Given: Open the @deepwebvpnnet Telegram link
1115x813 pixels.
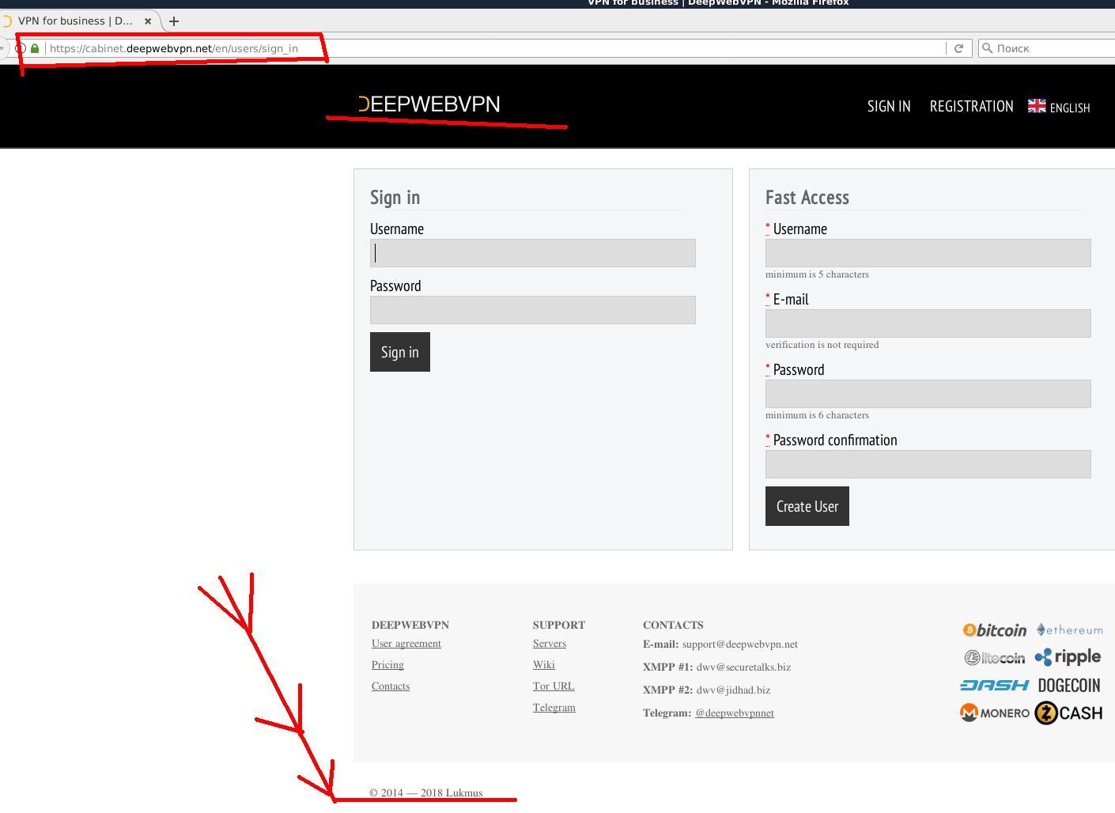Looking at the screenshot, I should coord(735,713).
